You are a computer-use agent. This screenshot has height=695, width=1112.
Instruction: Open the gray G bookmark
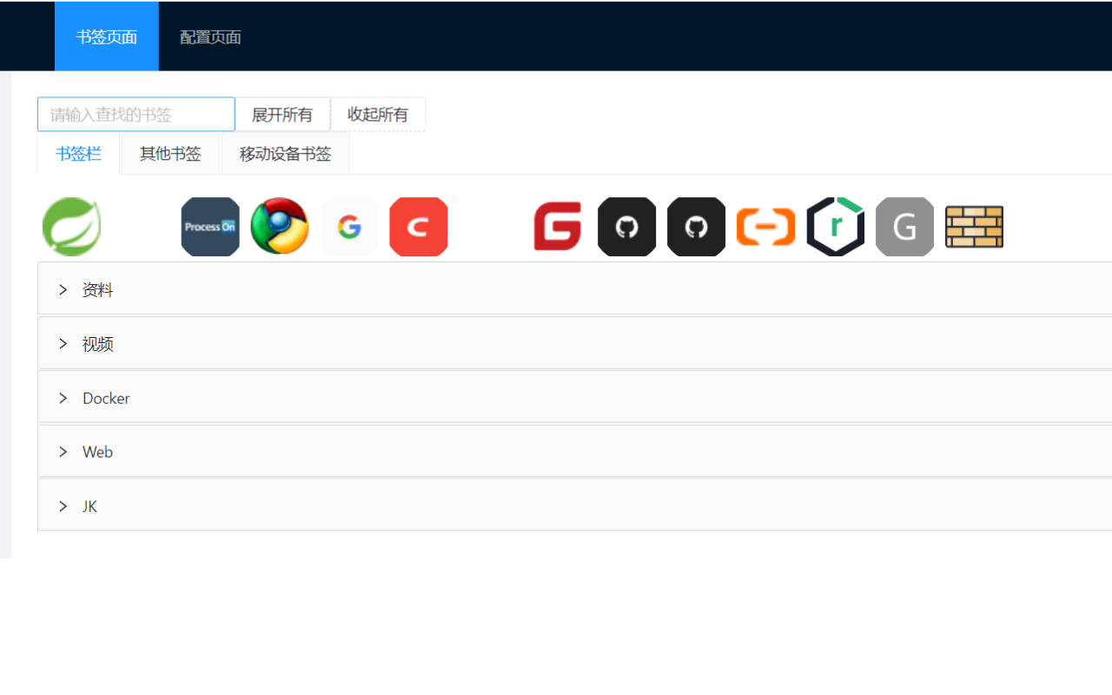point(904,226)
